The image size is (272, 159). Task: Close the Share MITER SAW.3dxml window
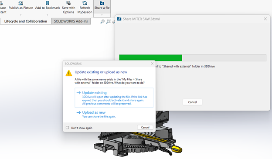tap(265, 19)
